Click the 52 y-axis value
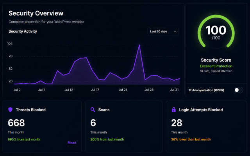 click(x=11, y=69)
